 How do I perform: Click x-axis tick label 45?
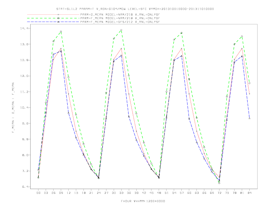pyautogui.click(x=151, y=193)
